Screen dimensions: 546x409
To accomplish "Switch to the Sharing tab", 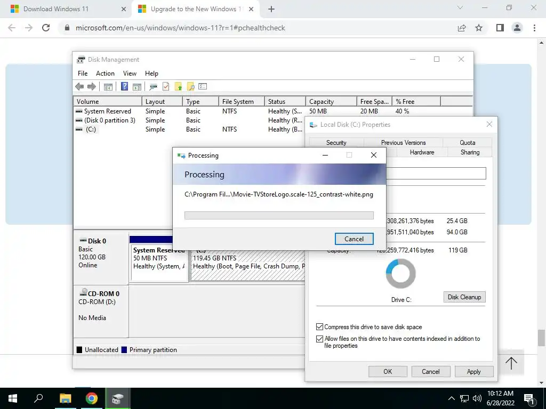I will (x=470, y=152).
